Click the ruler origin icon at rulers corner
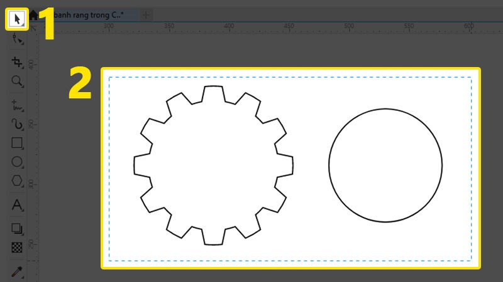The height and width of the screenshot is (282, 503). click(x=33, y=28)
